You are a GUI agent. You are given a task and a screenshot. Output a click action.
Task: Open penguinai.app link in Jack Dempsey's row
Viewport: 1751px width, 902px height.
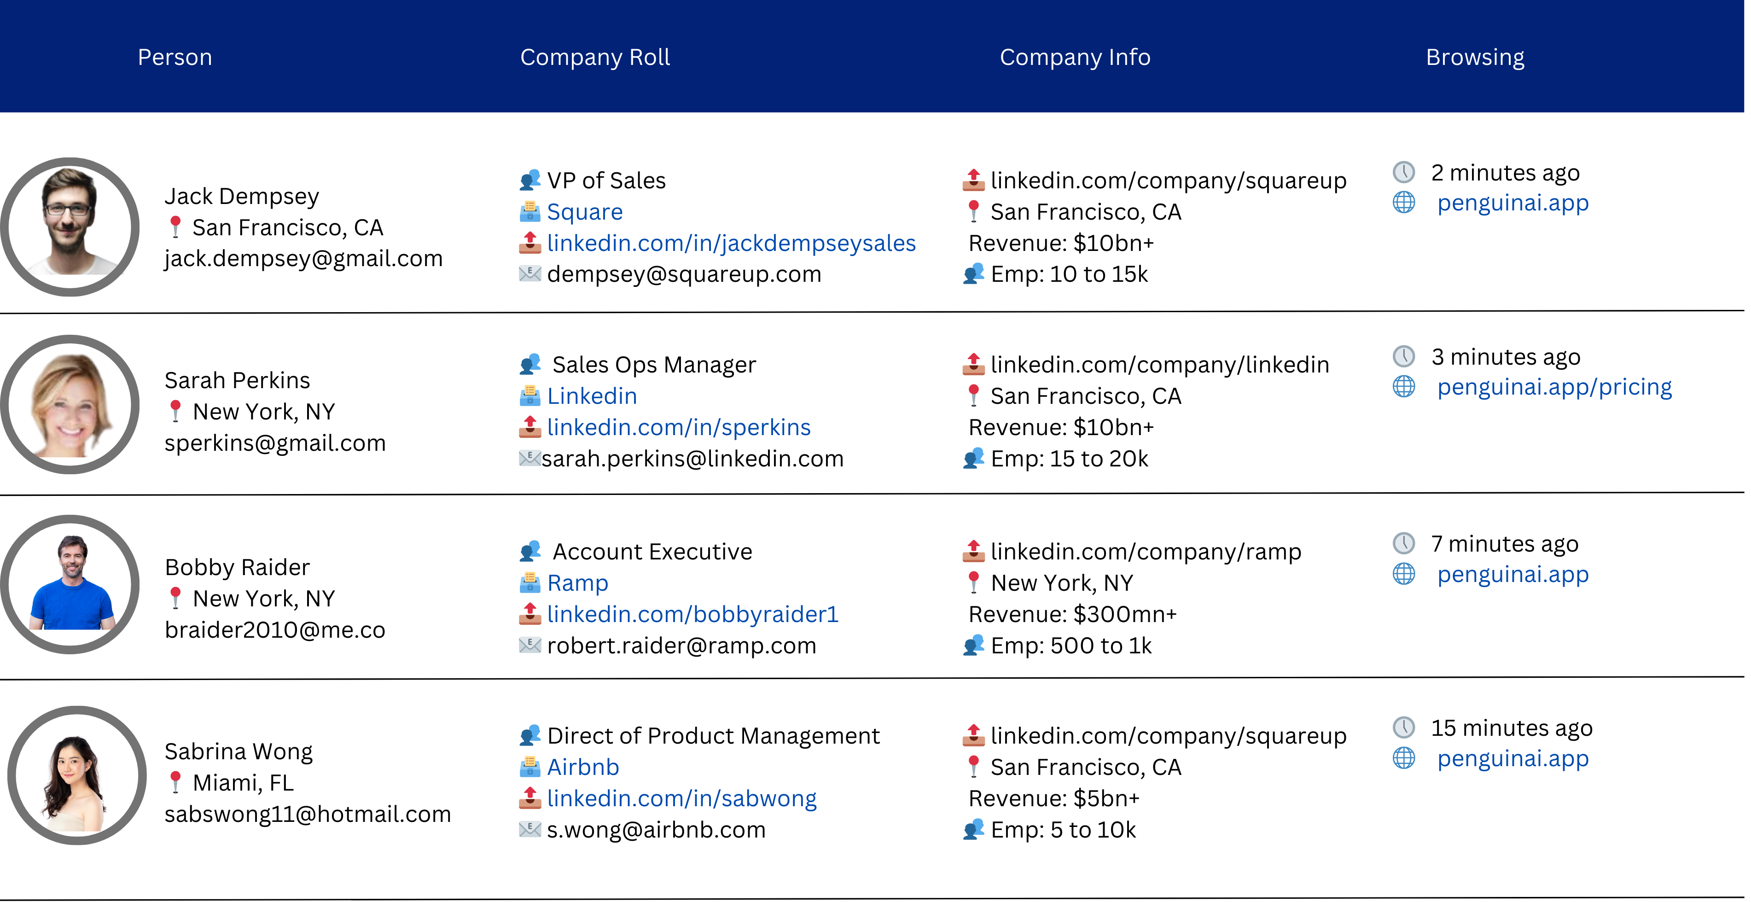(1513, 203)
